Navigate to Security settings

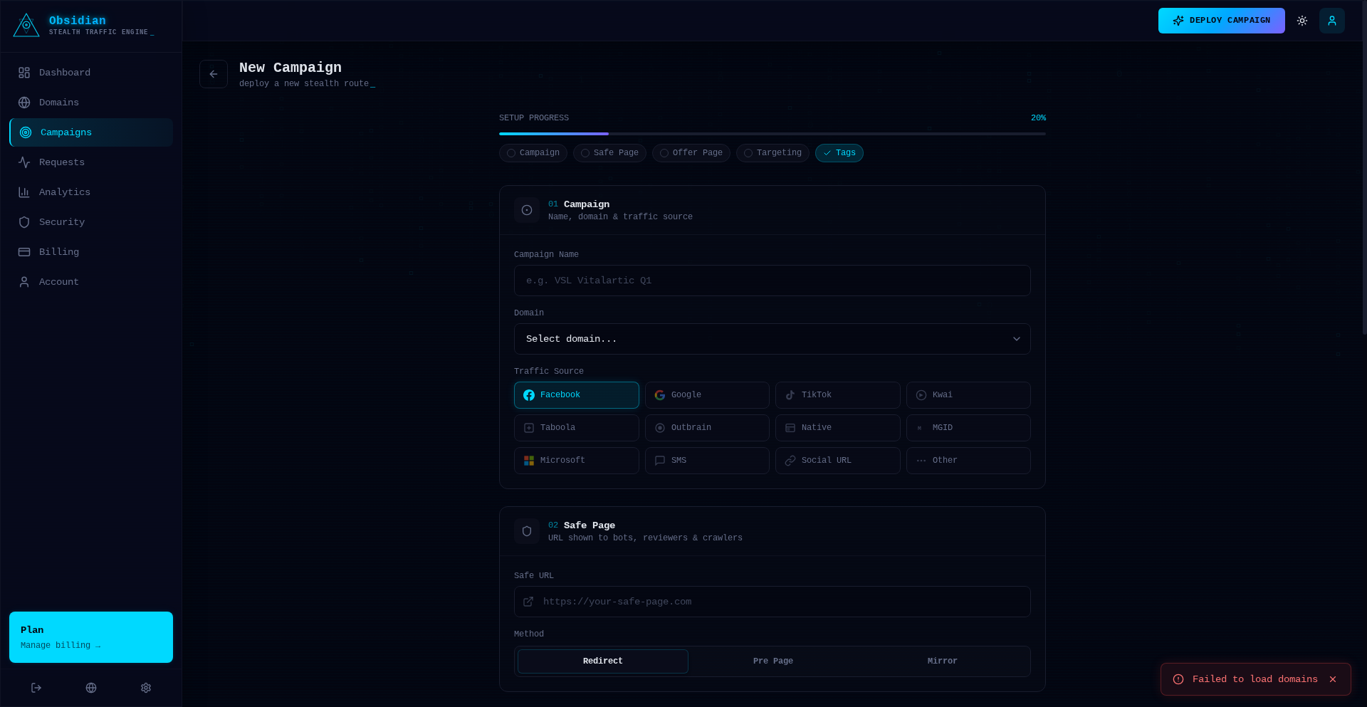(61, 222)
